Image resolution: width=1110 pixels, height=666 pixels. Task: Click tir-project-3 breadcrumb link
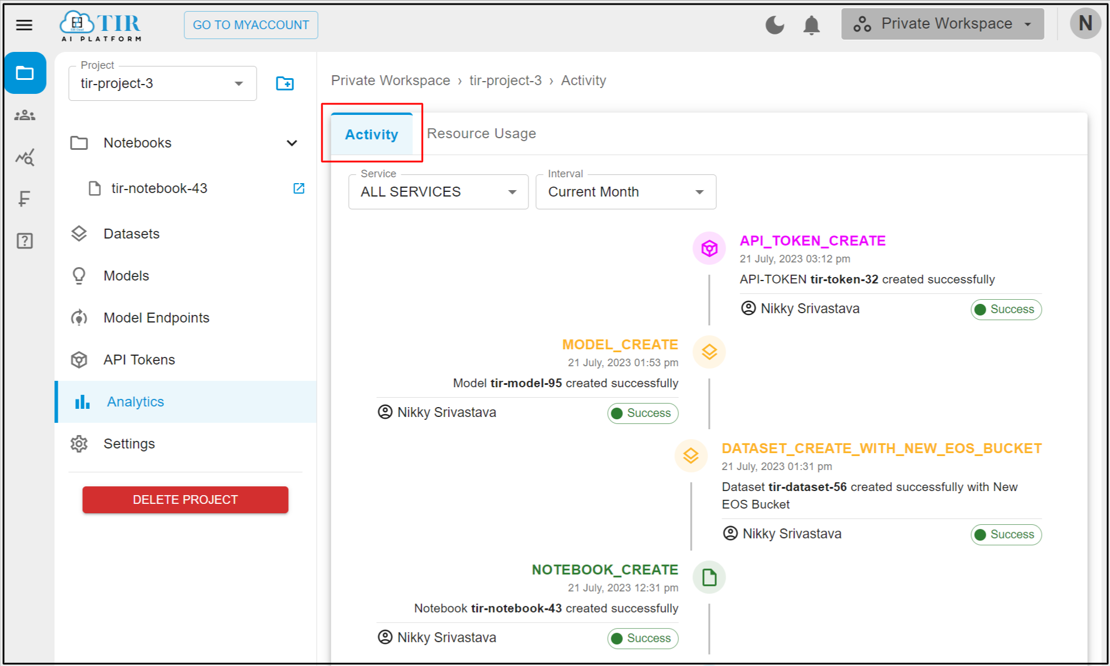click(505, 80)
